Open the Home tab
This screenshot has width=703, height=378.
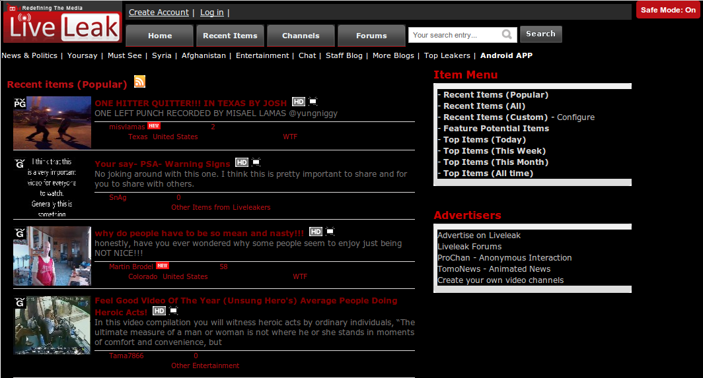click(x=160, y=36)
